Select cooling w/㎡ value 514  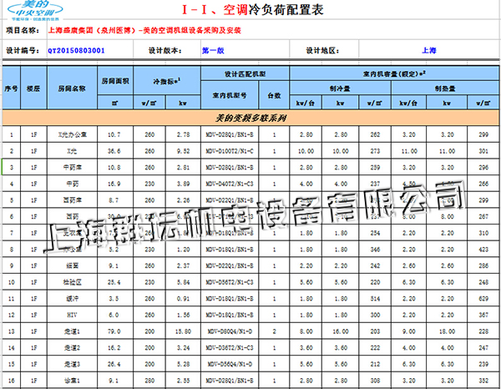(x=375, y=299)
